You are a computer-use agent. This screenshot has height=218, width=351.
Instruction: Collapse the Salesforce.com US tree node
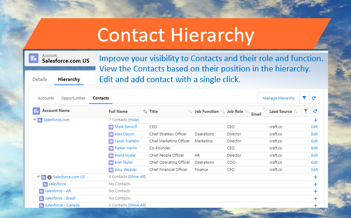[38, 177]
